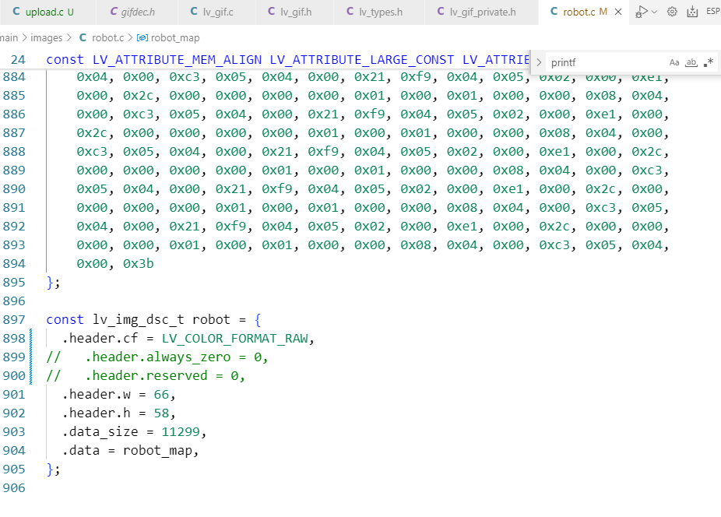Screen dimensions: 721x517
Task: Close the robot.c tab
Action: click(618, 12)
